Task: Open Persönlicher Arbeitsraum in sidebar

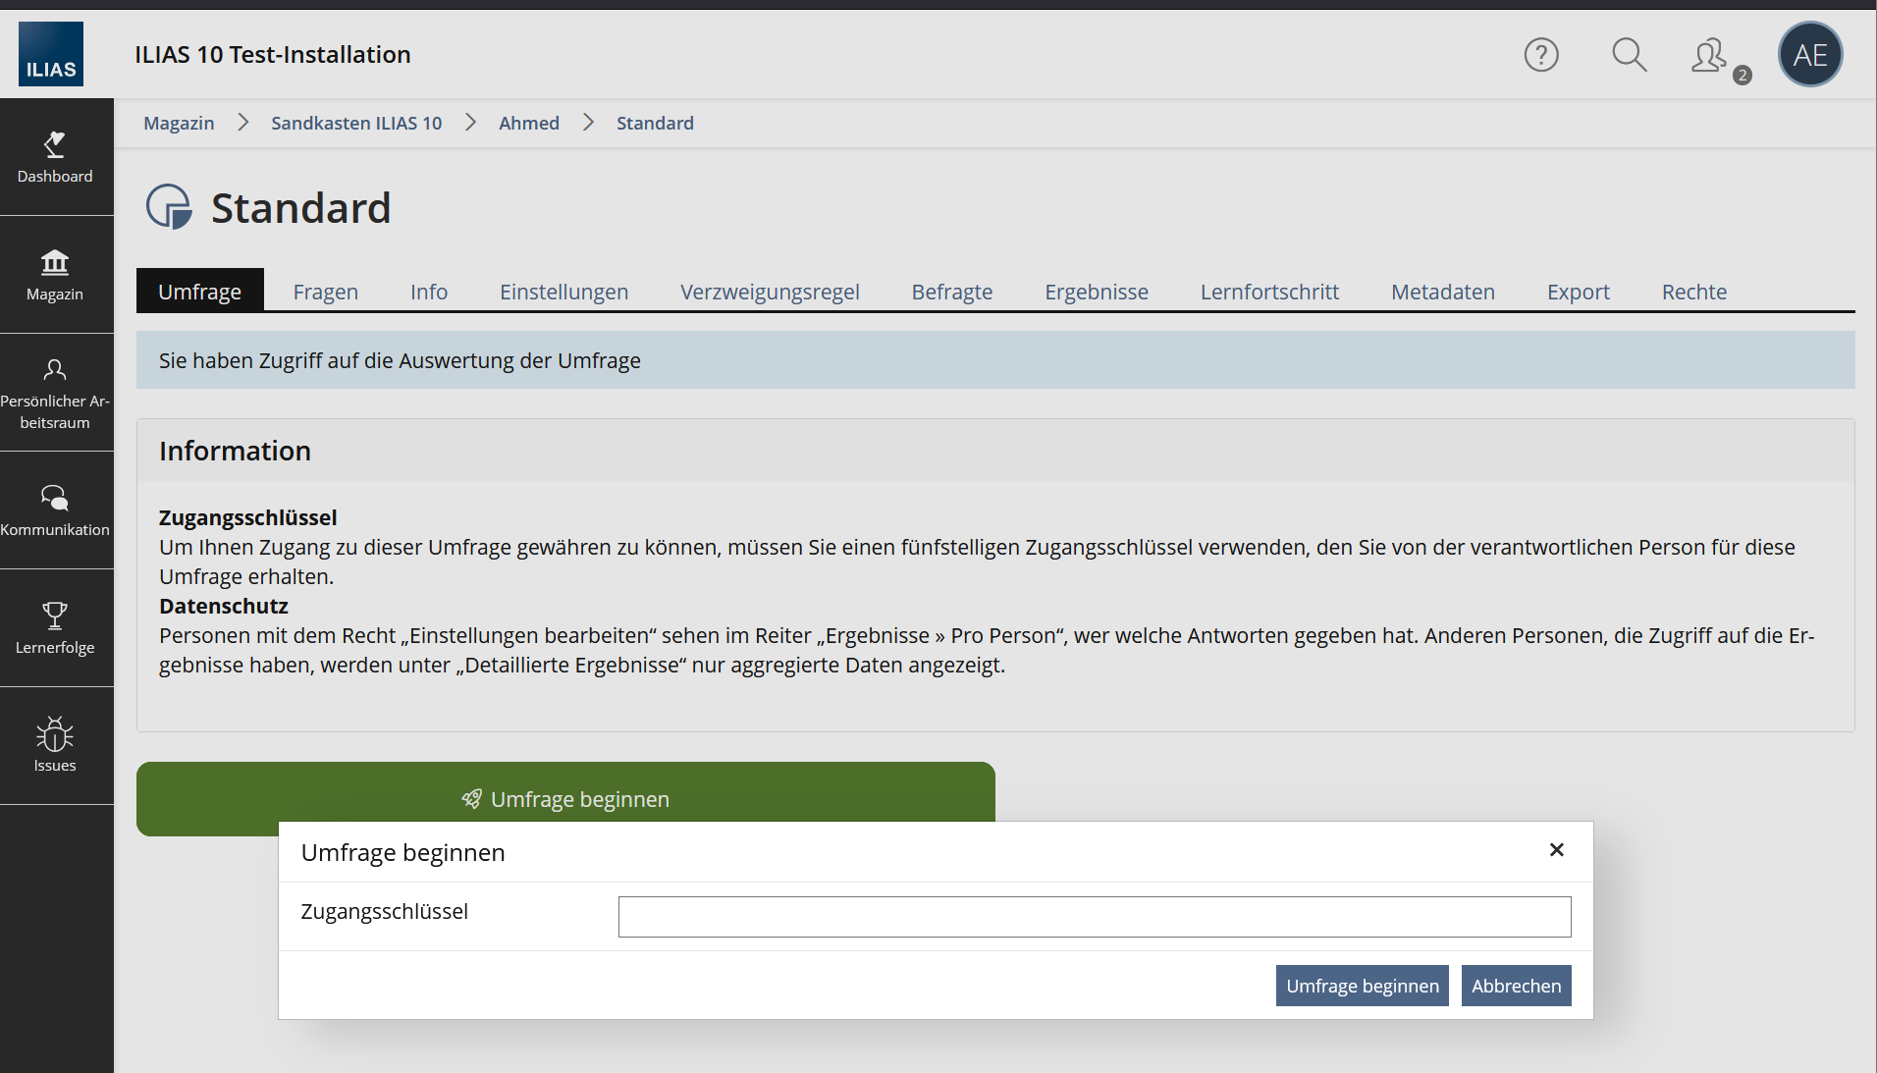Action: pos(55,393)
